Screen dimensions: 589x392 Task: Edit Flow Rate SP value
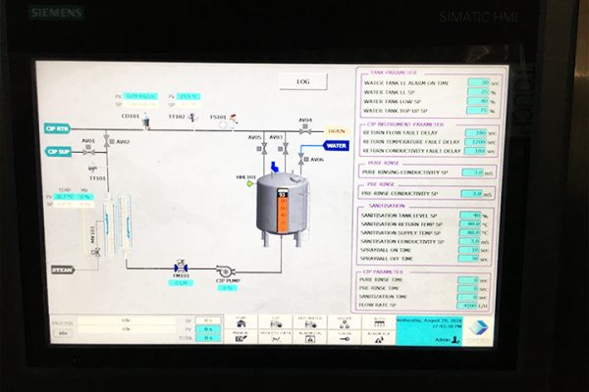coord(467,306)
